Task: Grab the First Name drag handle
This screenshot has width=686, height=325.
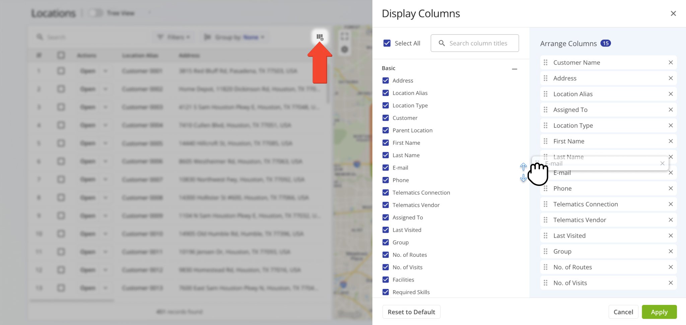Action: click(x=546, y=141)
